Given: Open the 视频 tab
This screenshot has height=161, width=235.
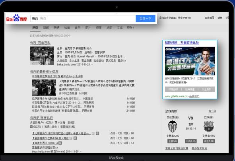Looking at the screenshot, I should tap(99, 27).
